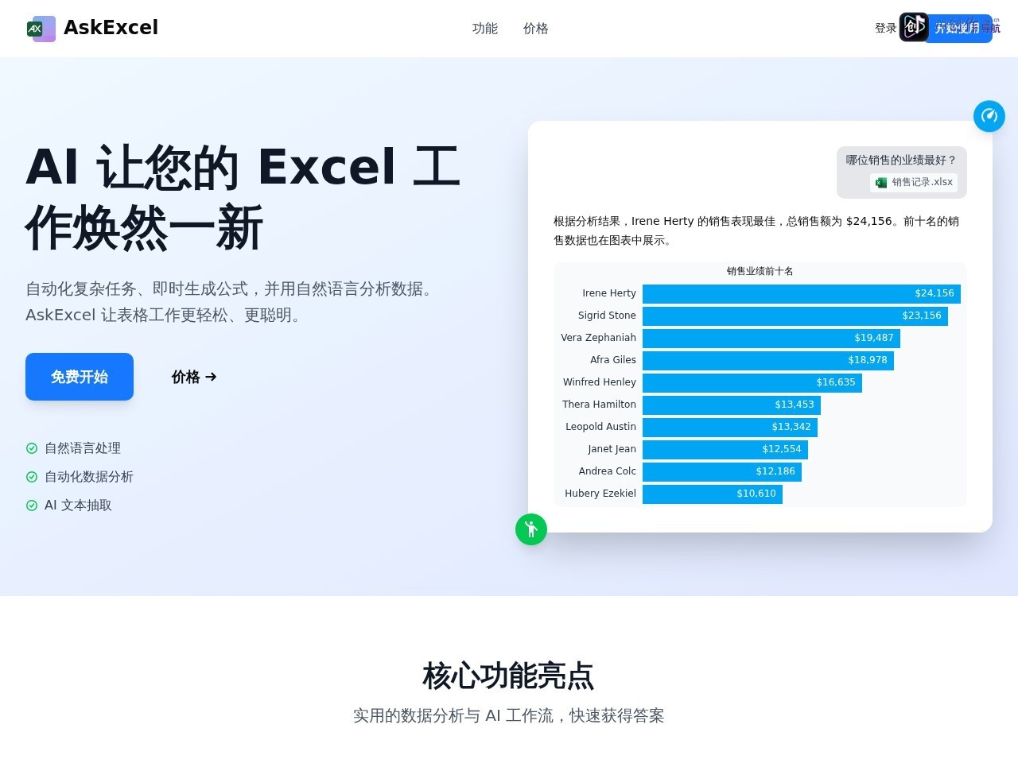Select the Thera Hamilton name label
The width and height of the screenshot is (1018, 763).
click(x=599, y=405)
